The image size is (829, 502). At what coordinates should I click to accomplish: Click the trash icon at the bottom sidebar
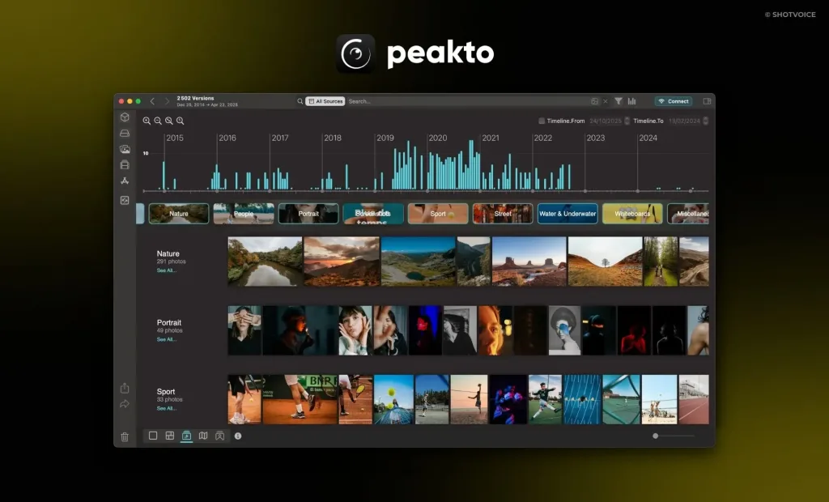(125, 436)
